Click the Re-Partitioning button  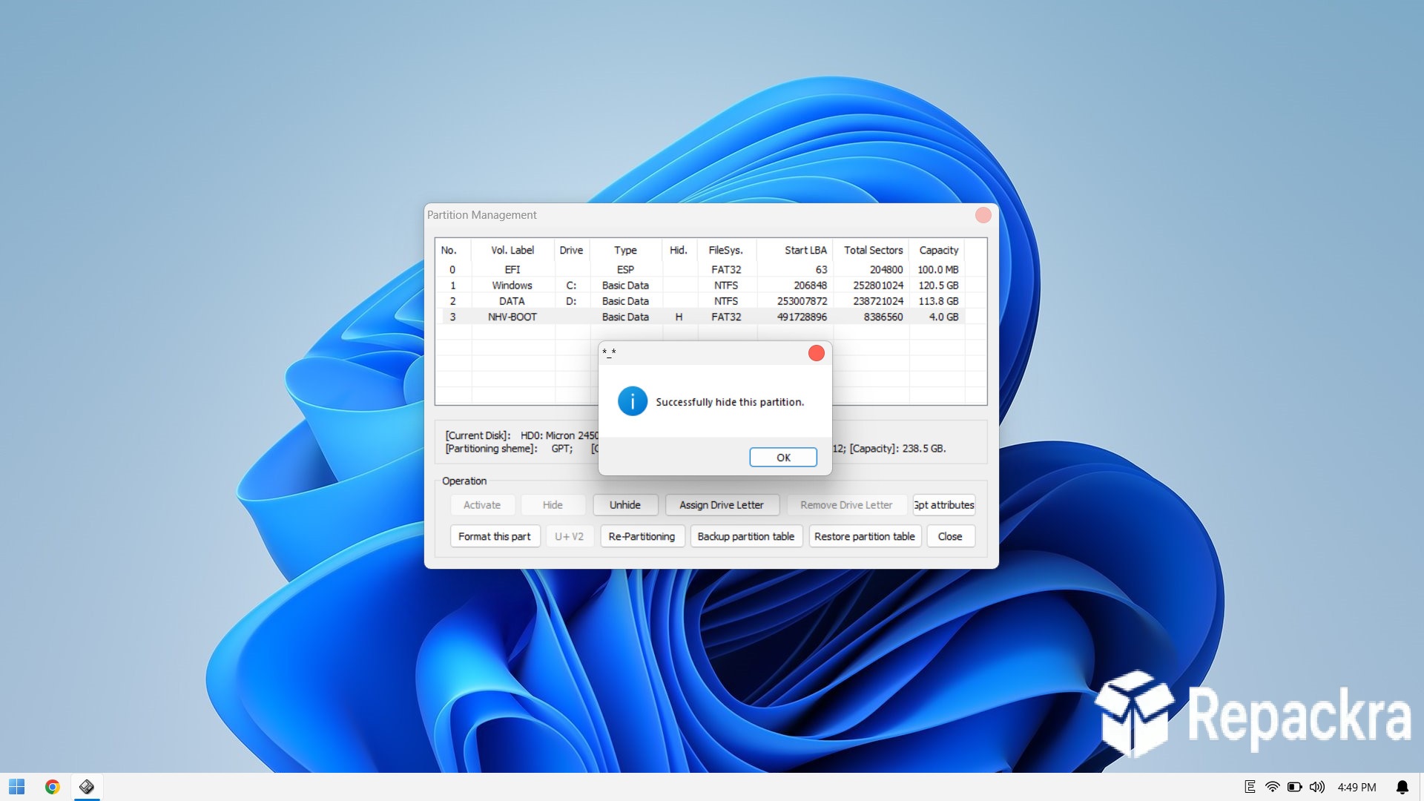point(642,536)
